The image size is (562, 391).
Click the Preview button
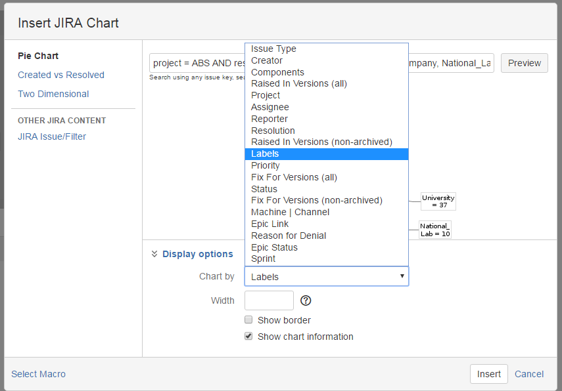coord(525,63)
